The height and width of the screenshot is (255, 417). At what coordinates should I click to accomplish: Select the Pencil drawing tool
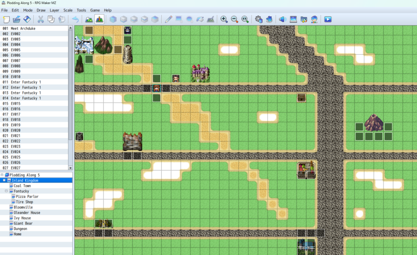pos(168,20)
